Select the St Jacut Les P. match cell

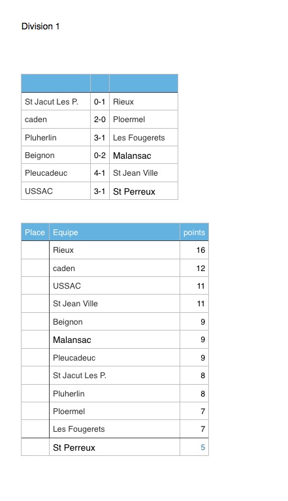(56, 102)
